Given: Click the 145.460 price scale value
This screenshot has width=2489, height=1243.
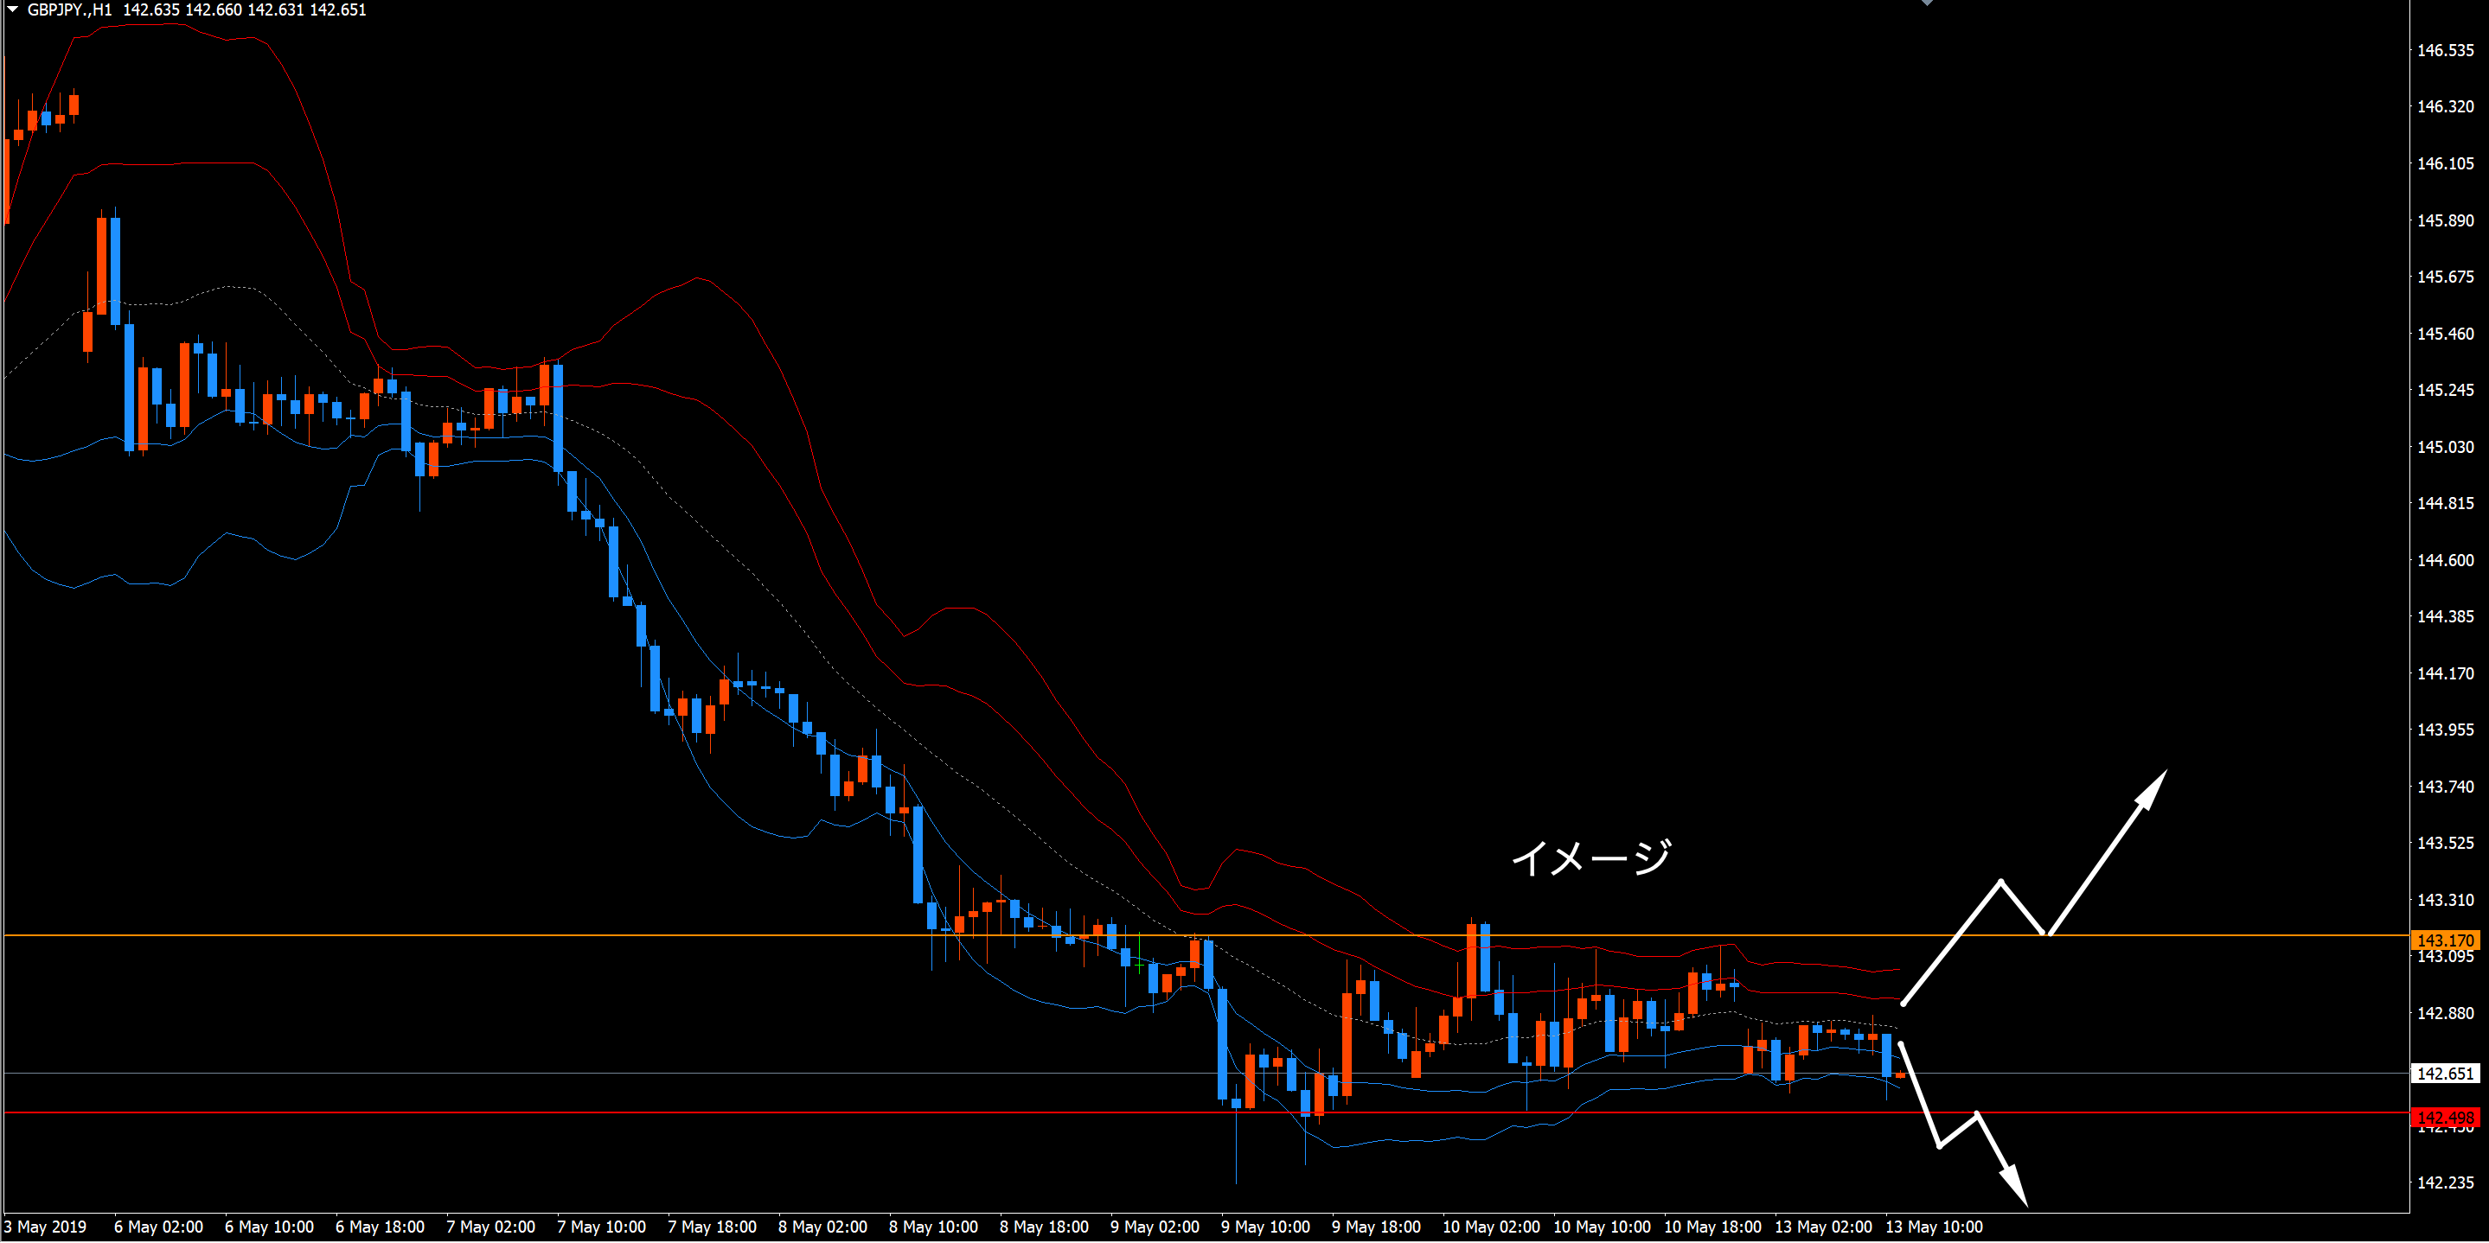Looking at the screenshot, I should (x=2445, y=335).
